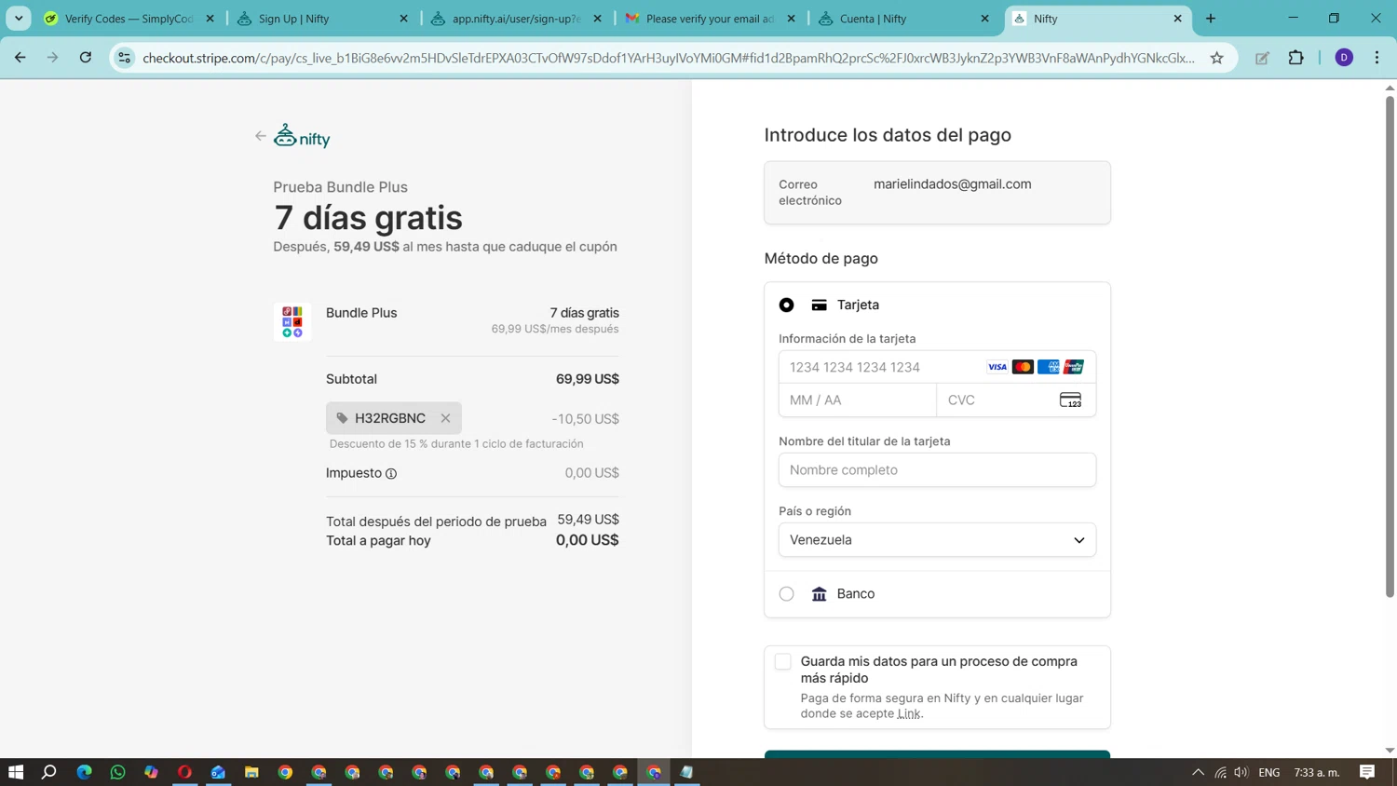
Task: Click the back arrow beside Nifty logo
Action: click(x=261, y=136)
